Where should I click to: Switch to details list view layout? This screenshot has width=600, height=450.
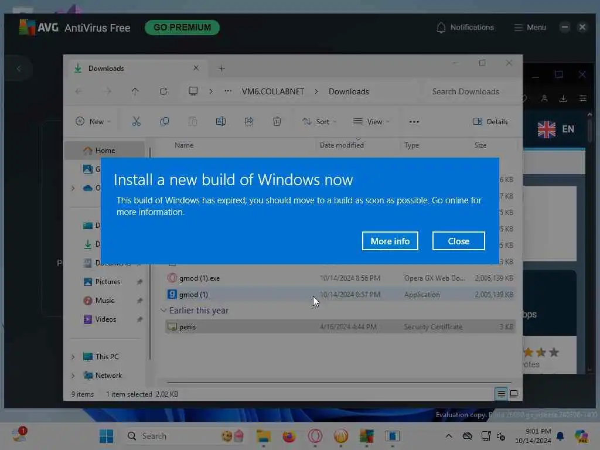501,394
